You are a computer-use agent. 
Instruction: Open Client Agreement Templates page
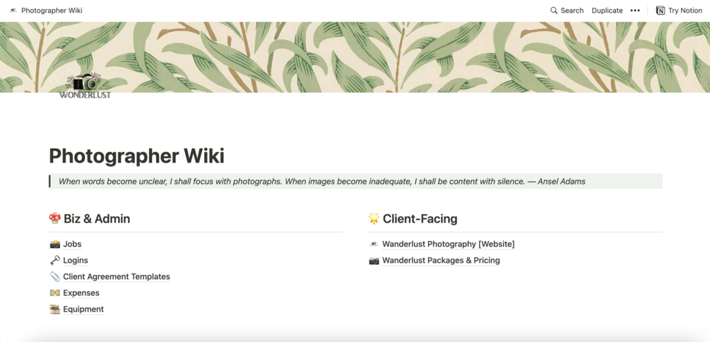[117, 277]
